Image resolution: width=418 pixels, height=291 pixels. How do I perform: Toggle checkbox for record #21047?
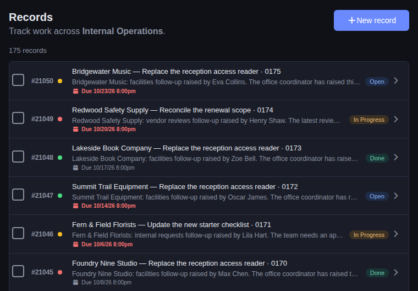(18, 195)
